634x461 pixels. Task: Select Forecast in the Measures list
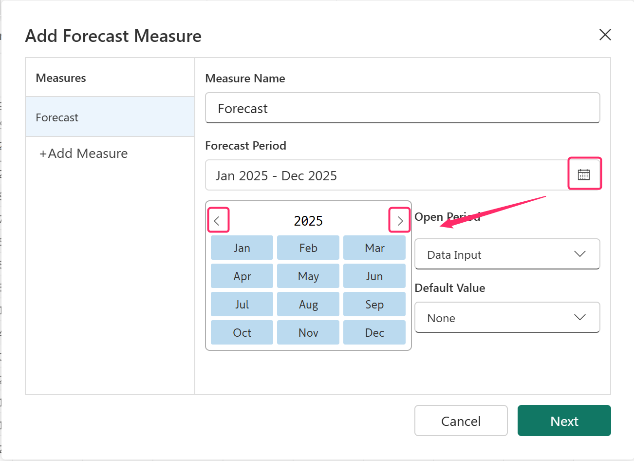tap(110, 117)
